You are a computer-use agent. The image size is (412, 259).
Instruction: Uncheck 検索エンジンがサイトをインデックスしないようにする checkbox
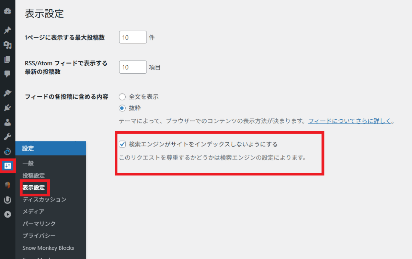[x=122, y=144]
